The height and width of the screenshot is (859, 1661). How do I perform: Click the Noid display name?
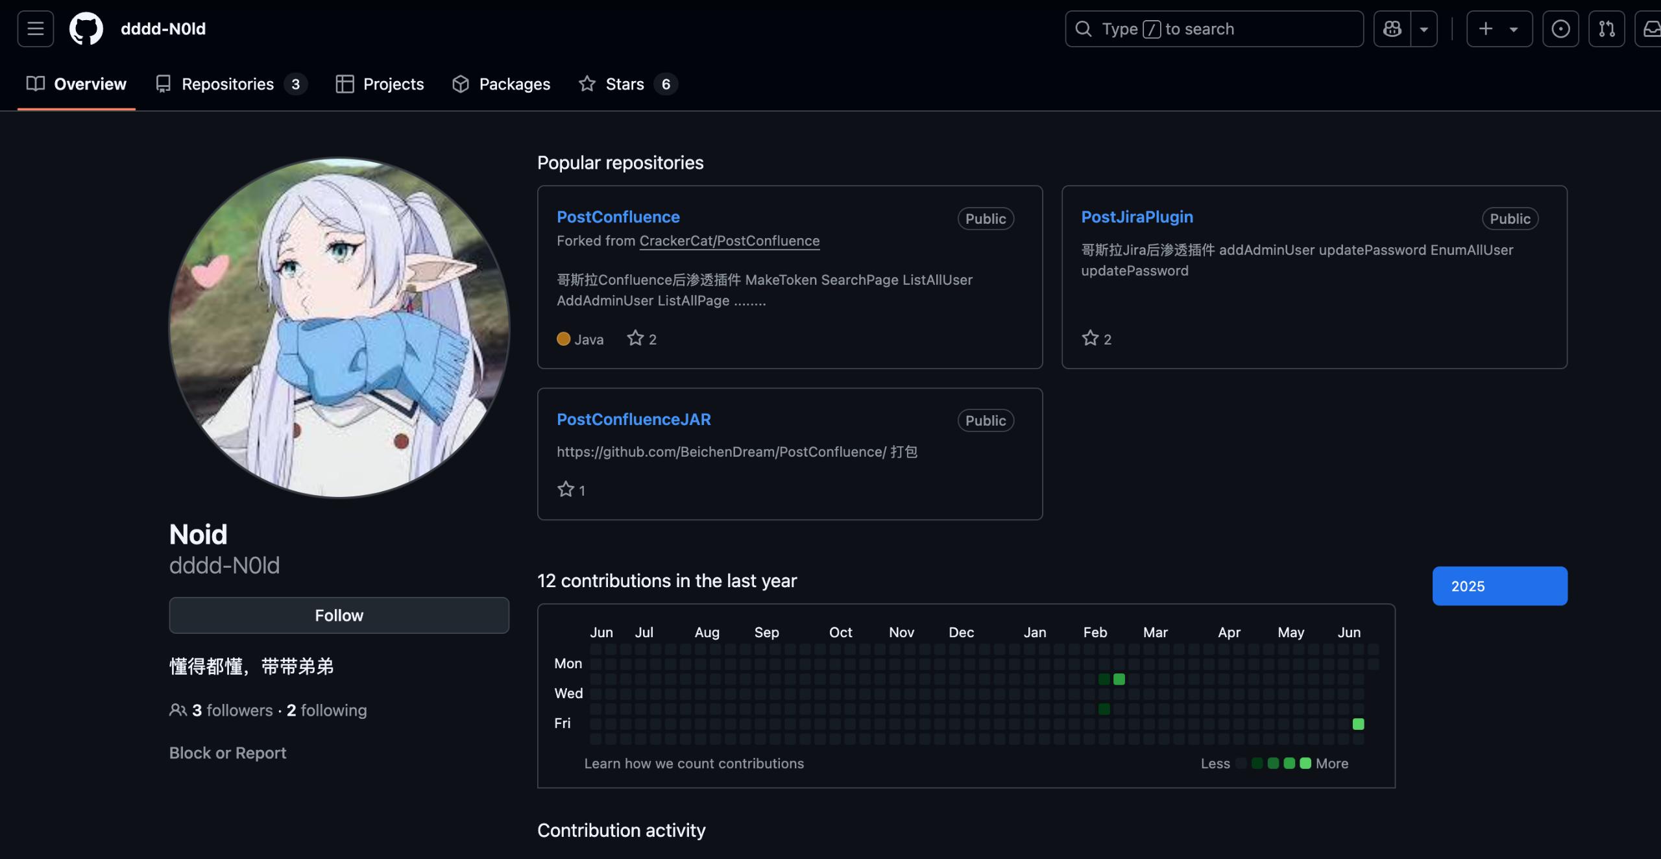click(198, 535)
